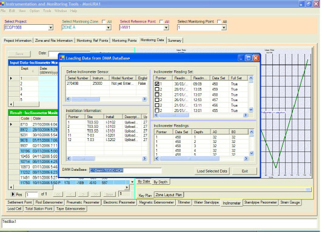The image size is (322, 232).
Task: Select the Water Standpipe tab
Action: tap(206, 202)
